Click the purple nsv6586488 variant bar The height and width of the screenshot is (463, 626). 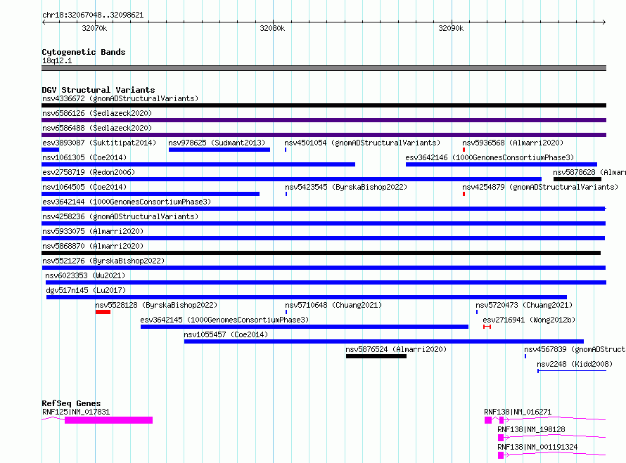324,135
